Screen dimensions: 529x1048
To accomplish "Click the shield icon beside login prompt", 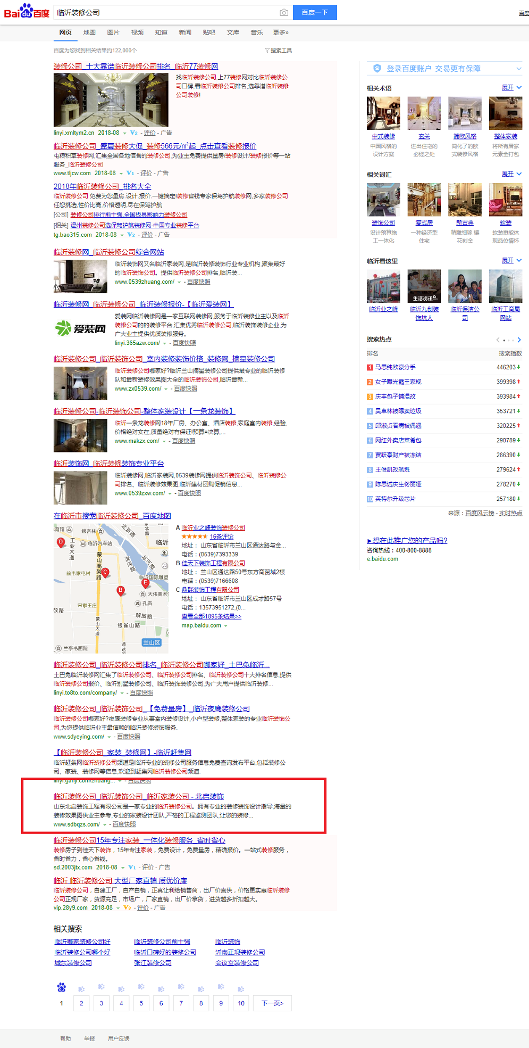I will click(x=377, y=68).
